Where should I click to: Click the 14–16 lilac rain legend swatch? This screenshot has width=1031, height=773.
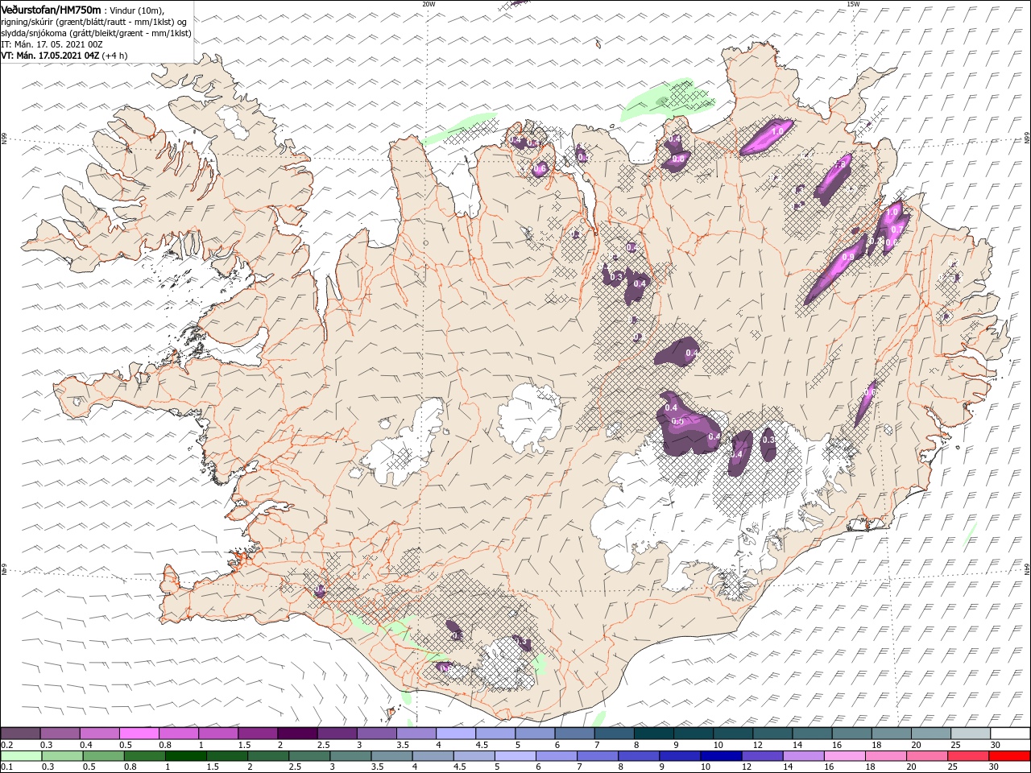click(802, 756)
